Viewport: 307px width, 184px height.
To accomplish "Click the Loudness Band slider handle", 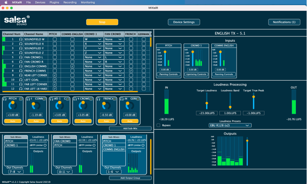I will (230, 107).
